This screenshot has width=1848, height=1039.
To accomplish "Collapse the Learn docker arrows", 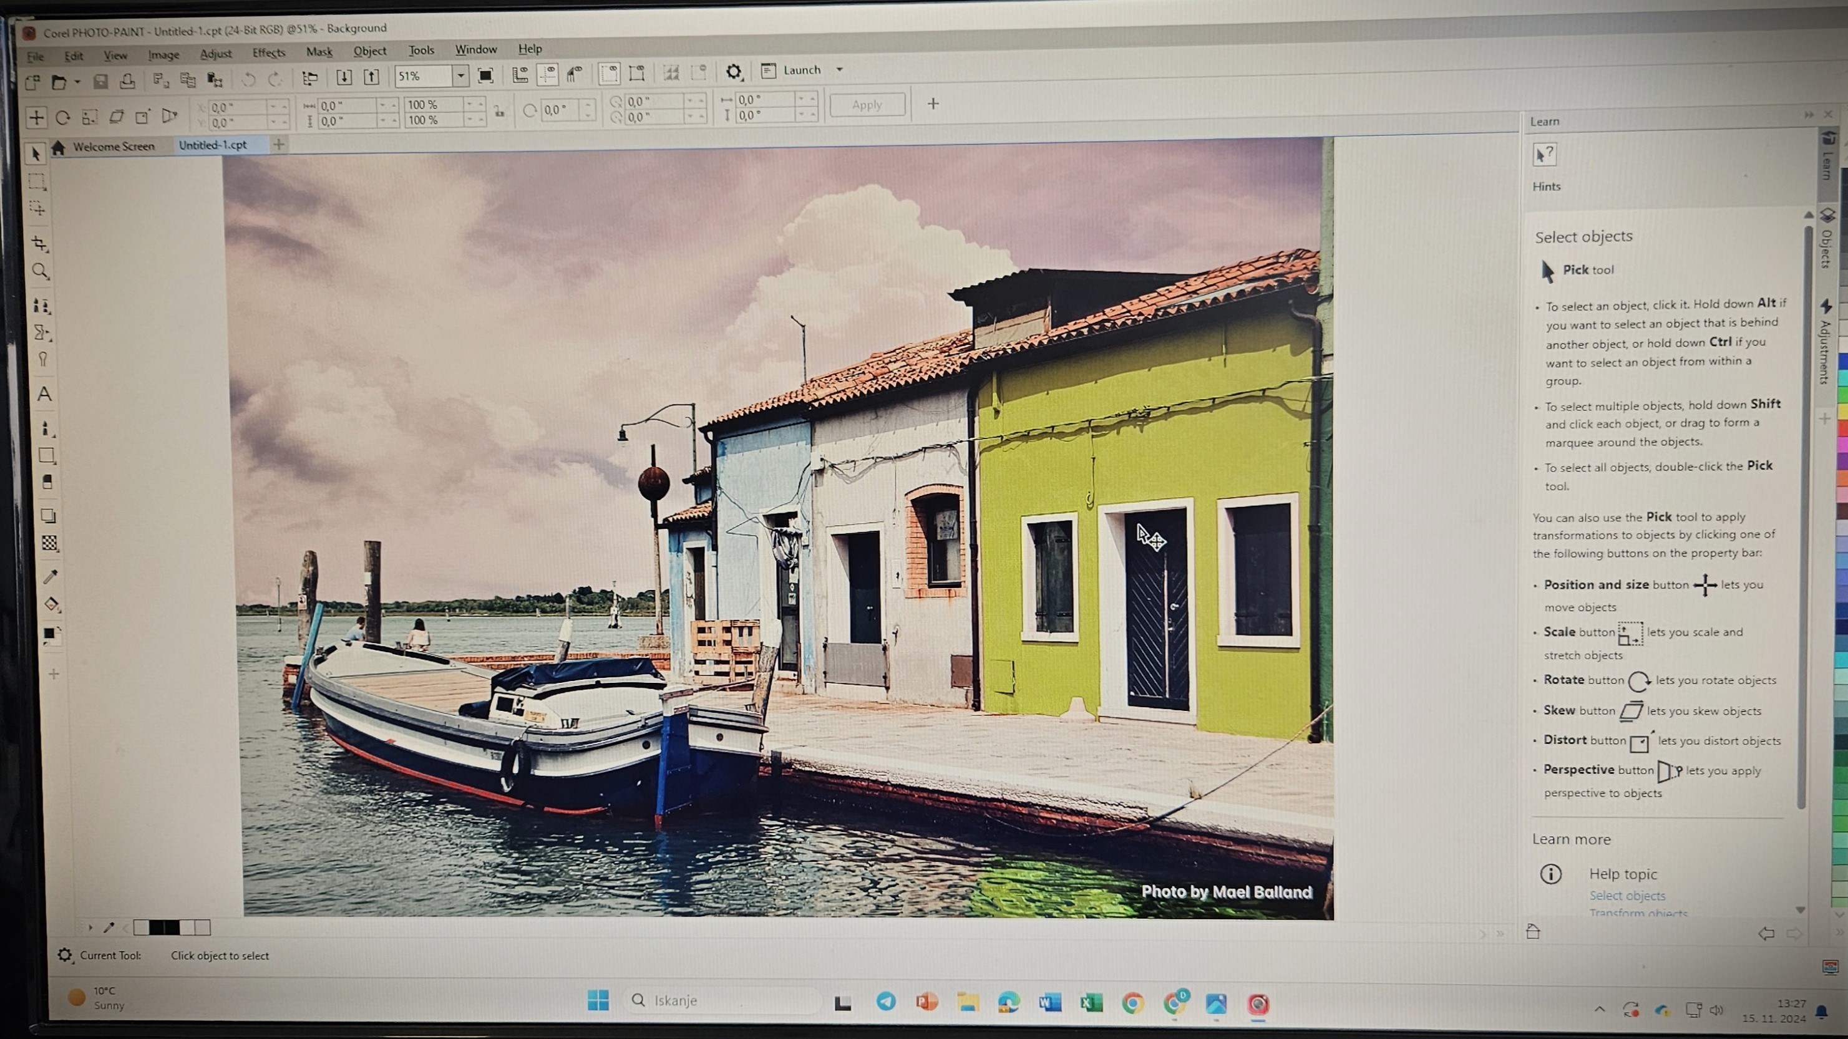I will tap(1809, 115).
